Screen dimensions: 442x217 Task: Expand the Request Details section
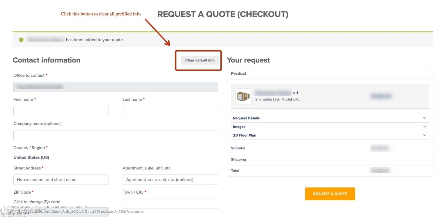click(330, 118)
